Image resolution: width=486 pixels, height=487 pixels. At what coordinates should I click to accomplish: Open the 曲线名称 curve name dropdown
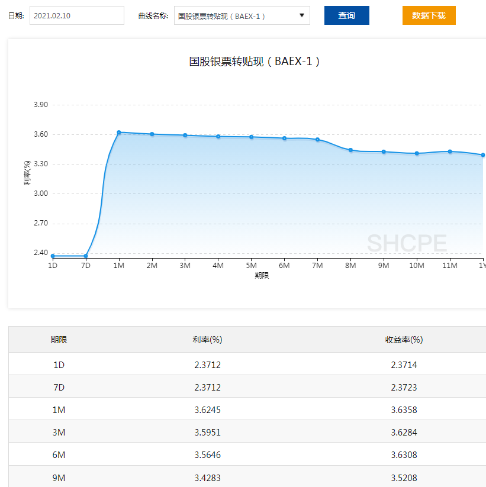[x=242, y=15]
